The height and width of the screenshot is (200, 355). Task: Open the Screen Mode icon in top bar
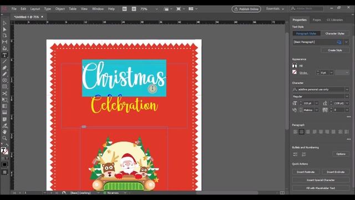coord(179,9)
